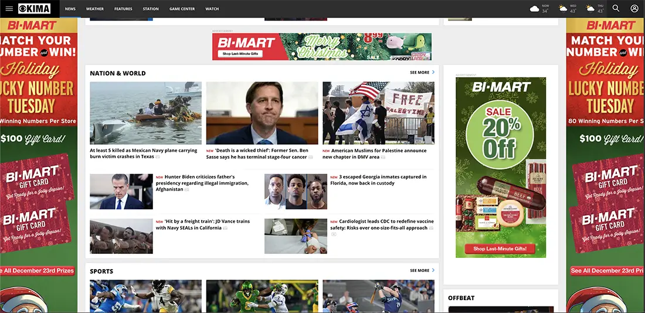Image resolution: width=645 pixels, height=313 pixels.
Task: Click the Navy SEALs training thumbnail
Action: (x=121, y=236)
